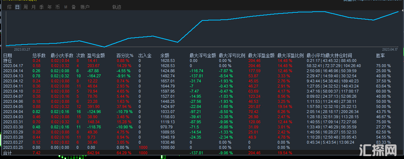Click the 百分比% column header
The width and height of the screenshot is (404, 159).
click(125, 55)
